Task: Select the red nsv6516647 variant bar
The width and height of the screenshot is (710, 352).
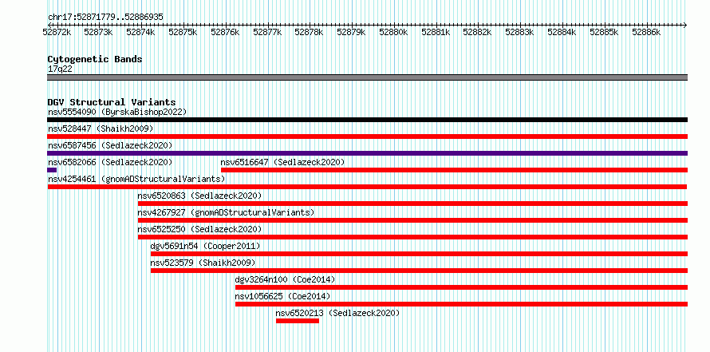Action: 454,170
